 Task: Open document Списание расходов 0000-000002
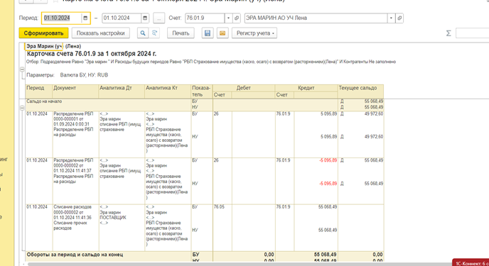pyautogui.click(x=75, y=218)
